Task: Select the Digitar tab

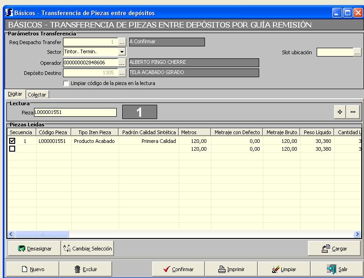Action: click(x=15, y=94)
